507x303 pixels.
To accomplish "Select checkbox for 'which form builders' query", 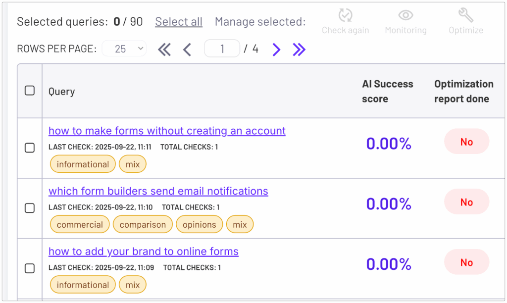I will (x=30, y=208).
